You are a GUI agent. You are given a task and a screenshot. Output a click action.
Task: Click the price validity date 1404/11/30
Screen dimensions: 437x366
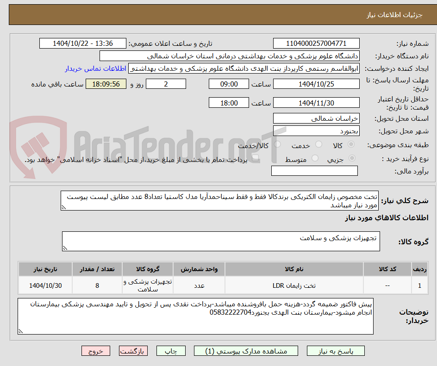coord(316,103)
